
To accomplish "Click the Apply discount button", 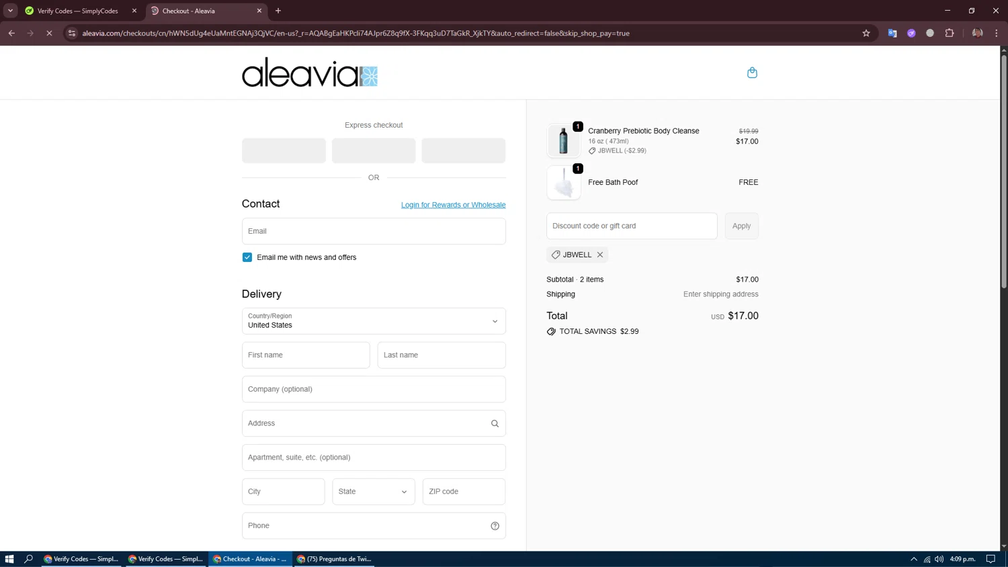I will click(742, 226).
